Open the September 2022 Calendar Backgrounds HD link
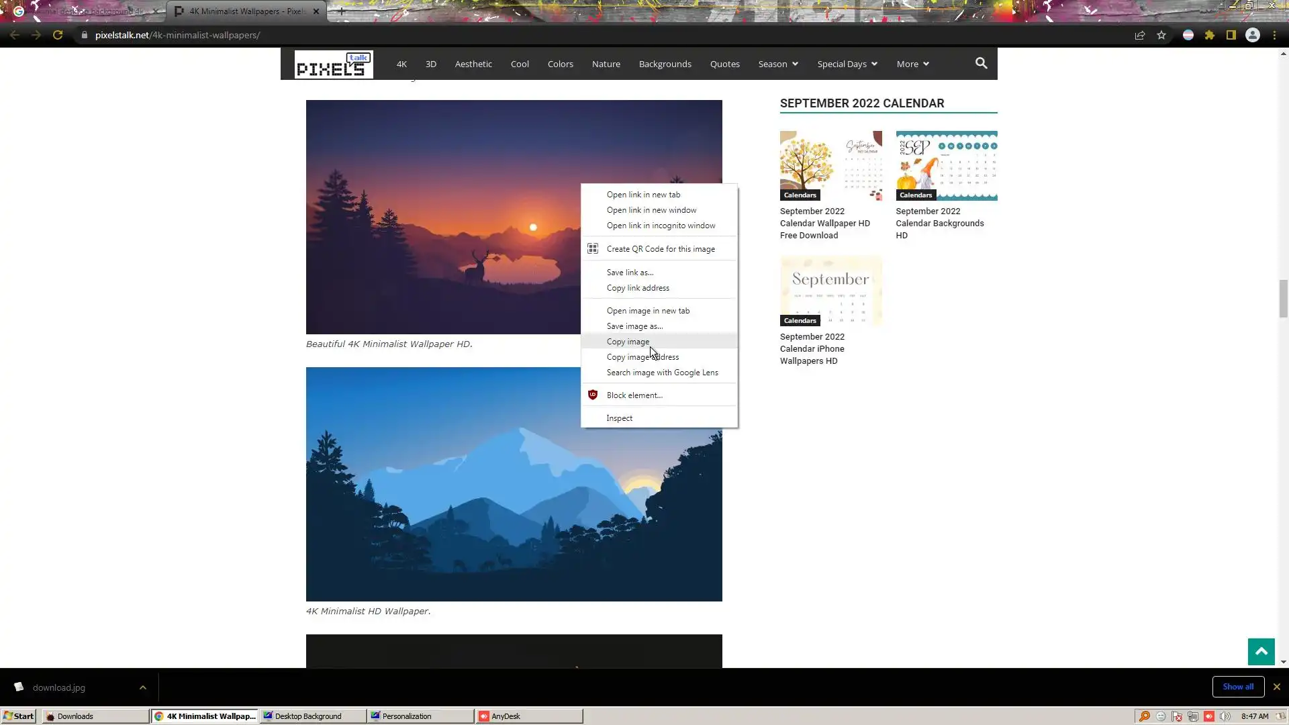This screenshot has width=1289, height=725. [x=939, y=223]
